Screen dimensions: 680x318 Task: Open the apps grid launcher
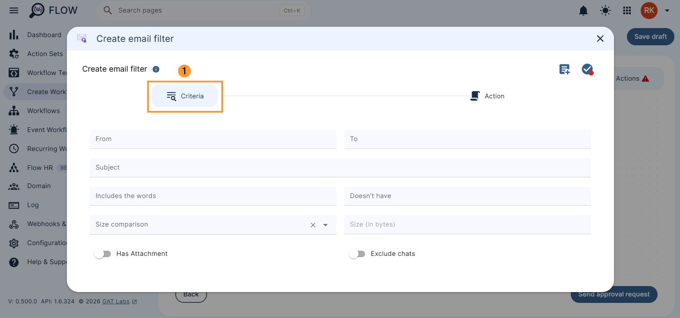(627, 10)
